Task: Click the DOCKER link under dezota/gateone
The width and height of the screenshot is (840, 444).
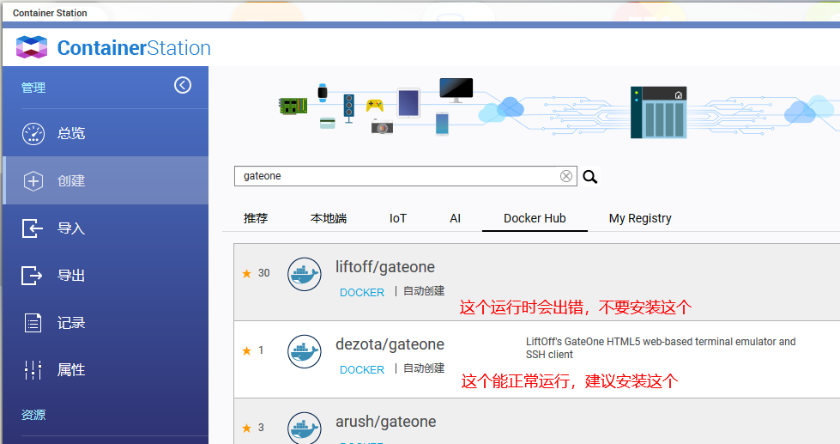Action: (362, 369)
